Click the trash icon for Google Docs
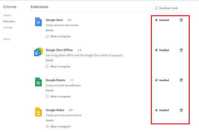Viewport: 199px width, 132px height. pos(181,20)
